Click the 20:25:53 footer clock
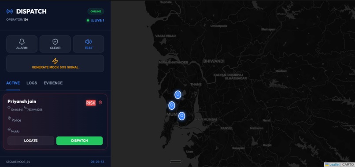Image resolution: width=355 pixels, height=167 pixels. click(97, 162)
